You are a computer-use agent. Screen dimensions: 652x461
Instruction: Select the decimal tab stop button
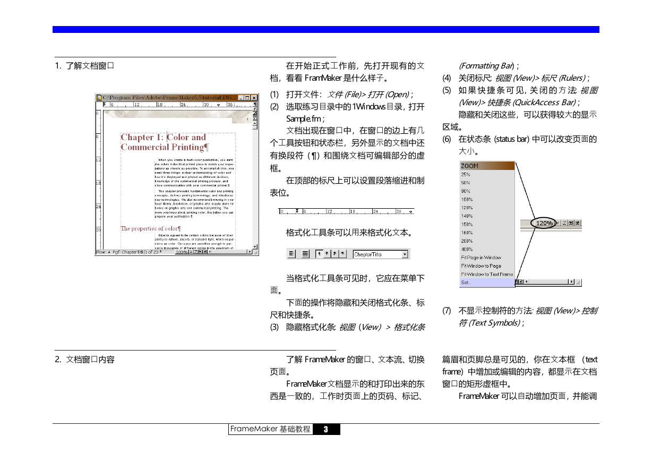pos(342,254)
